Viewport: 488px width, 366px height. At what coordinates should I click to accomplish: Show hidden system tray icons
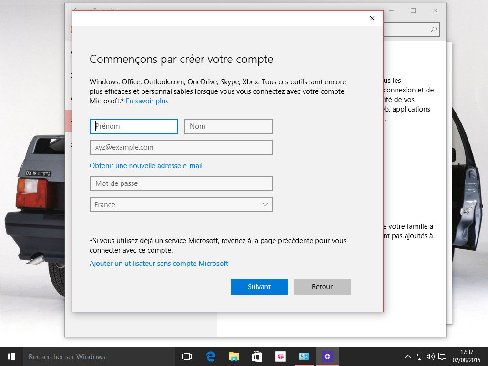tap(408, 356)
